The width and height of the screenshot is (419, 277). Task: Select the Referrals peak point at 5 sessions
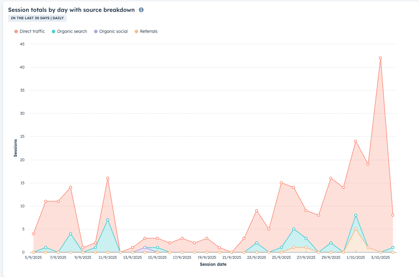coord(356,229)
